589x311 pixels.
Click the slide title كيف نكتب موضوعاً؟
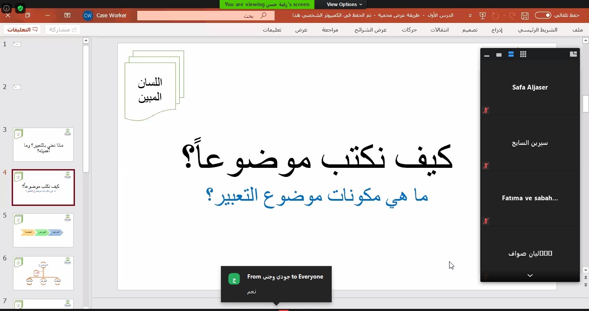point(317,157)
